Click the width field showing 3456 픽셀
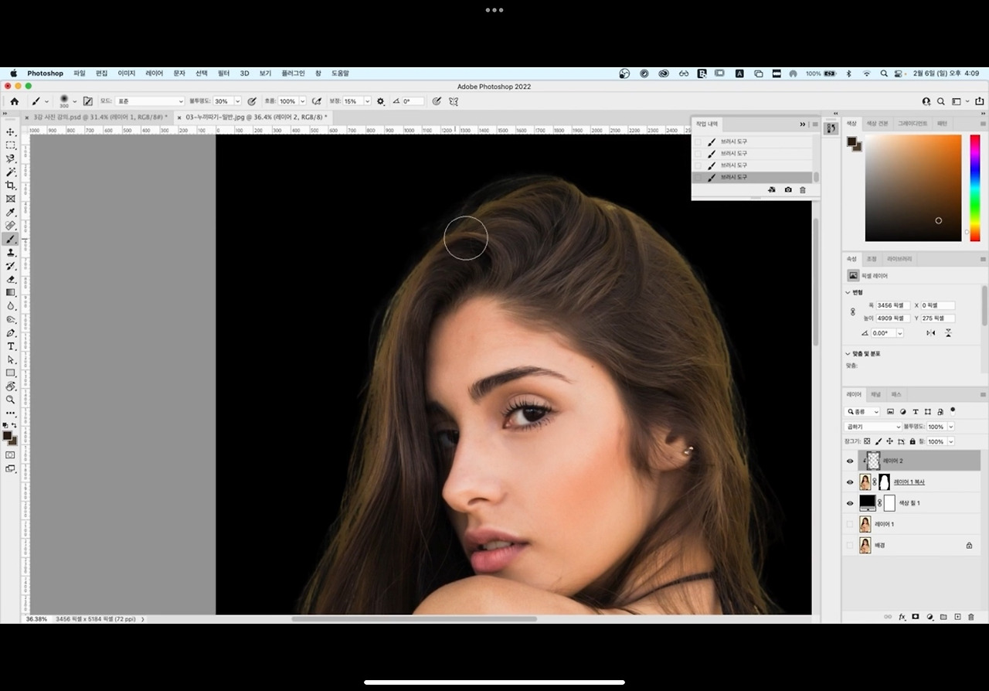989x691 pixels. pyautogui.click(x=893, y=305)
